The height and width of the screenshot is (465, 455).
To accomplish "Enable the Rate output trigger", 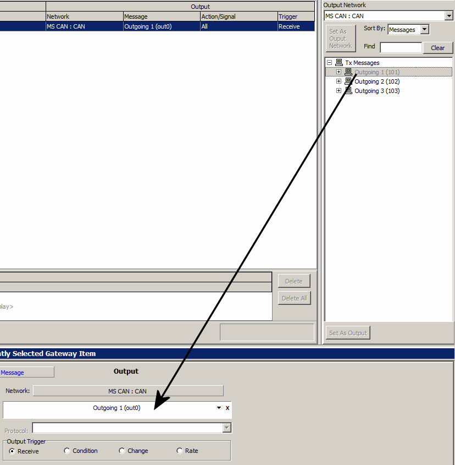I will 180,451.
